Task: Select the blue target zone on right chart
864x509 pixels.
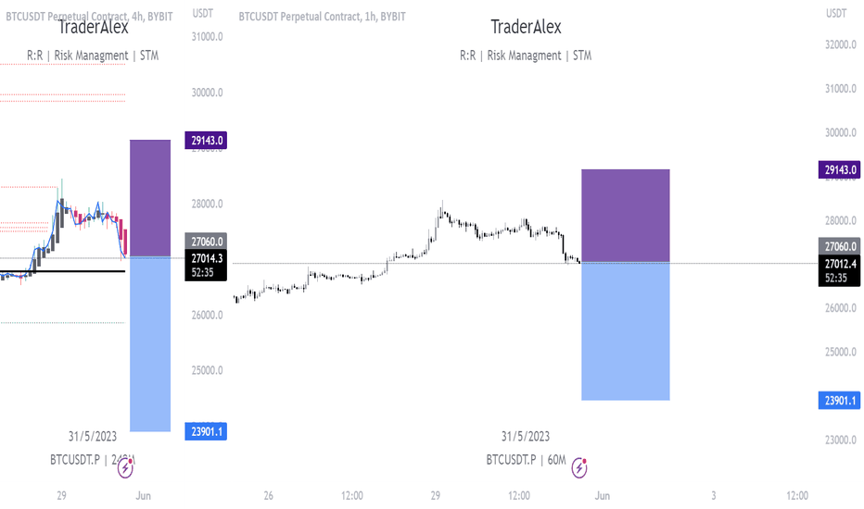Action: tap(626, 331)
